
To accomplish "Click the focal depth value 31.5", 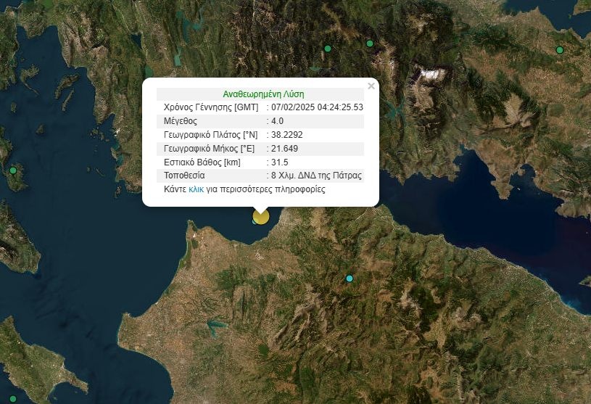I will coord(280,162).
